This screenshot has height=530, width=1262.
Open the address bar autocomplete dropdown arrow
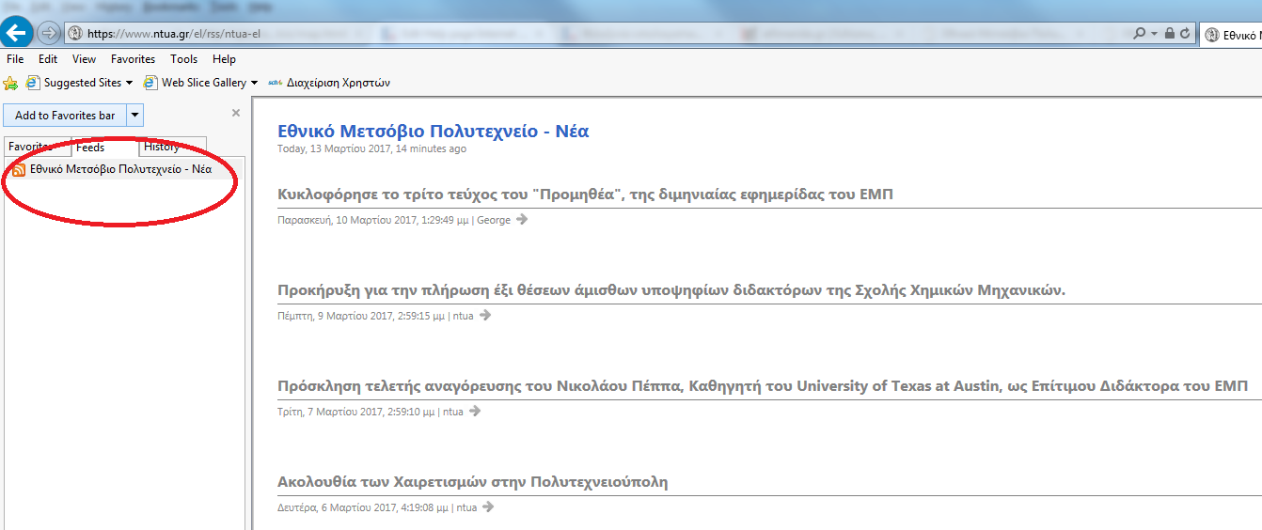pos(1154,34)
